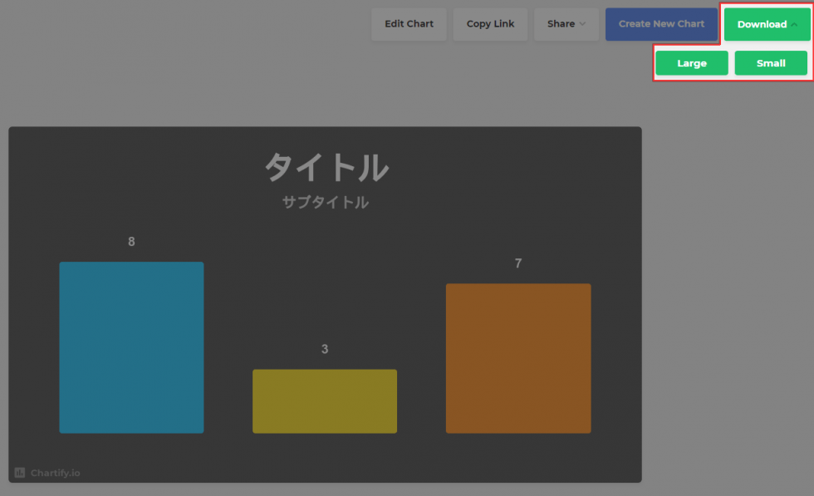The height and width of the screenshot is (496, 814).
Task: Click the subtitle サブタイトル
Action: (325, 202)
